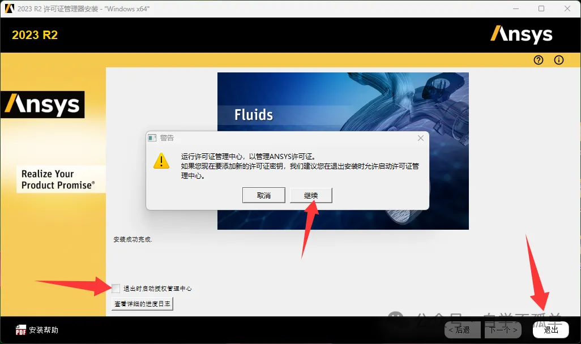The height and width of the screenshot is (344, 581).
Task: Toggle the 退出时启动授权管理中心 checkbox
Action: click(116, 288)
